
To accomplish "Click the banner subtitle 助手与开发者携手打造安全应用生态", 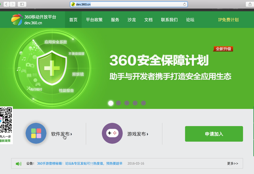I will click(x=170, y=76).
